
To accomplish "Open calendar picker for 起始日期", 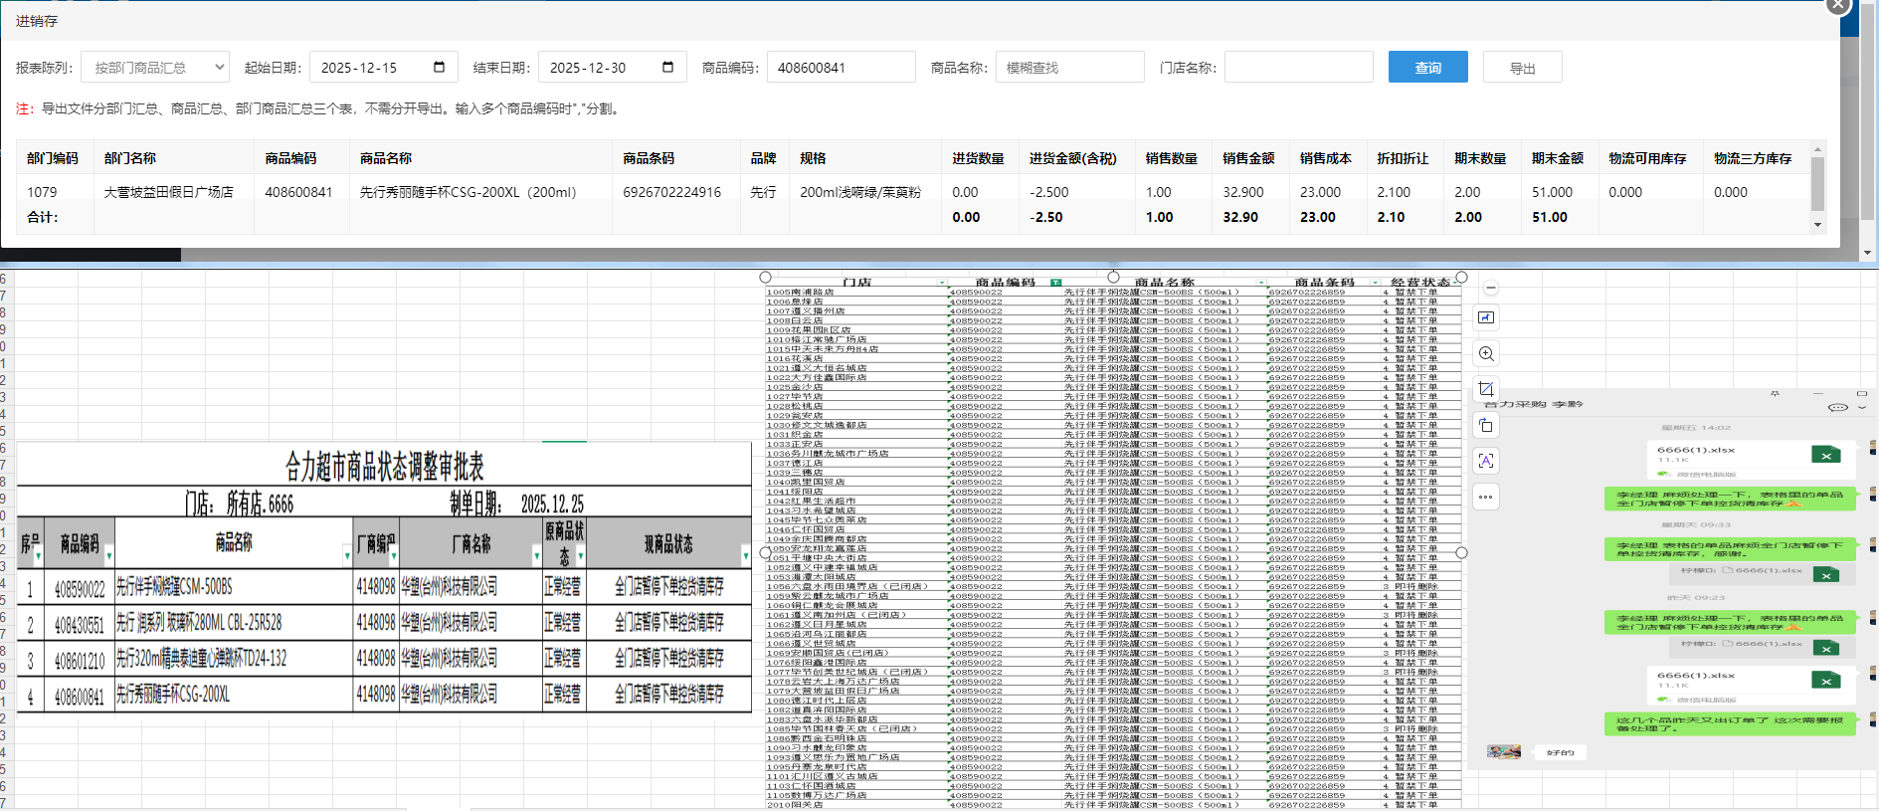I will click(440, 68).
